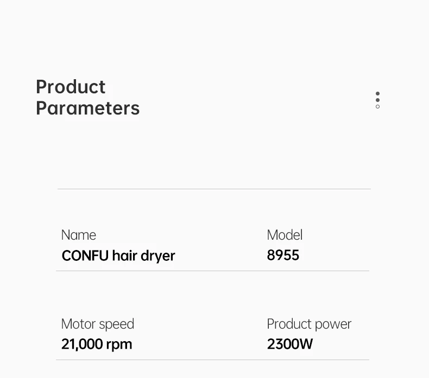
Task: Click the word "Parameters" in the main heading
Action: click(87, 108)
